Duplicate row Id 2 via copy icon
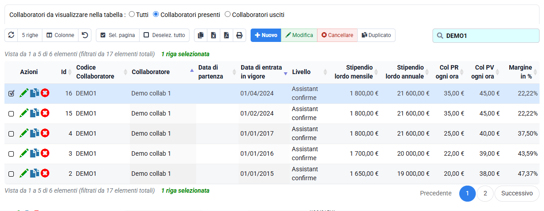 click(35, 173)
